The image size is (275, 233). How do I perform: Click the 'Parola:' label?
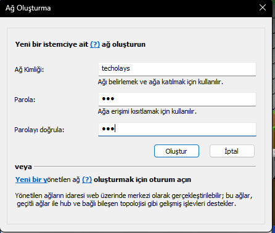tap(25, 100)
